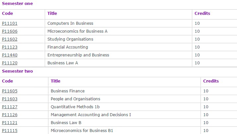Follow the P11440 module link

[10, 55]
